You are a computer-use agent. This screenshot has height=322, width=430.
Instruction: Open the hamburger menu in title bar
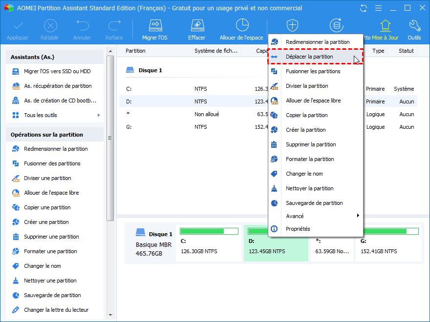378,8
